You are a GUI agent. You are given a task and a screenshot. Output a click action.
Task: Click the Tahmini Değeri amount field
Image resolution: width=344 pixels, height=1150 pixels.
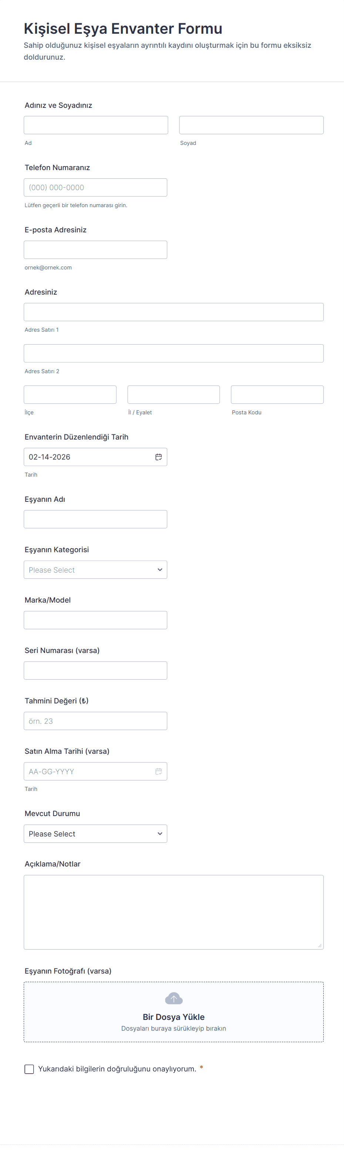95,721
